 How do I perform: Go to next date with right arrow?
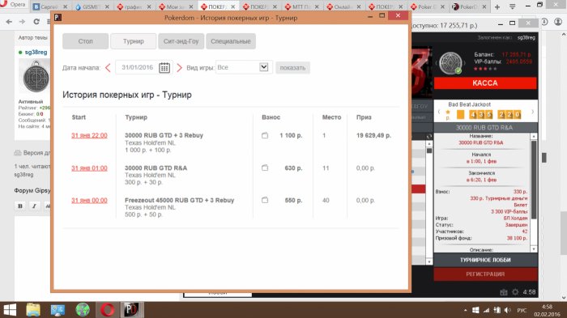(x=179, y=68)
